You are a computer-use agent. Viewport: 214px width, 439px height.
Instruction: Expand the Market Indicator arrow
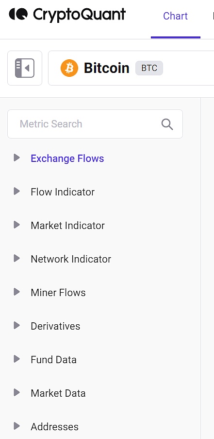pos(17,225)
